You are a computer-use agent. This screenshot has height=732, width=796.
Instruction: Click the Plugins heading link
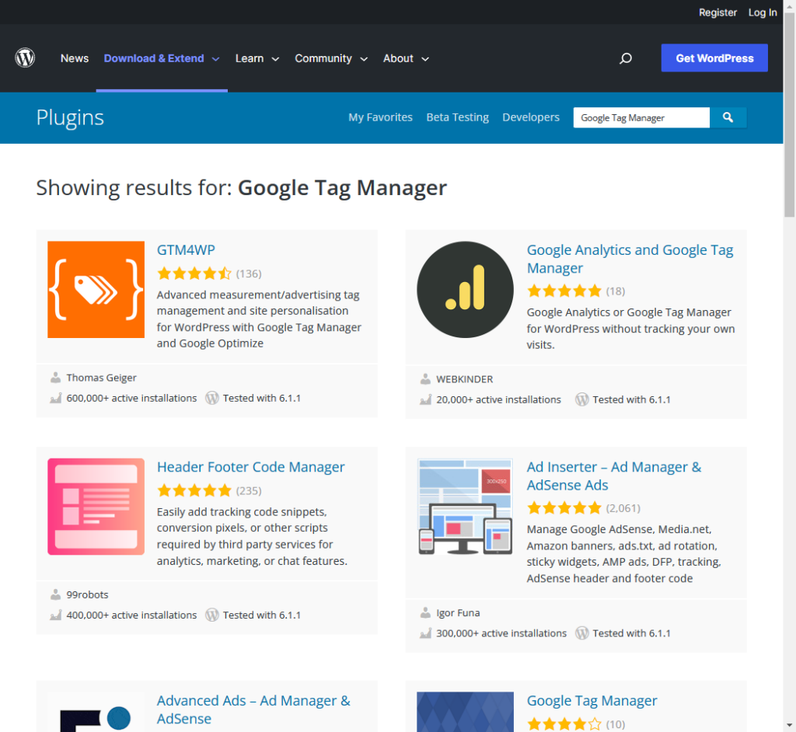coord(70,118)
